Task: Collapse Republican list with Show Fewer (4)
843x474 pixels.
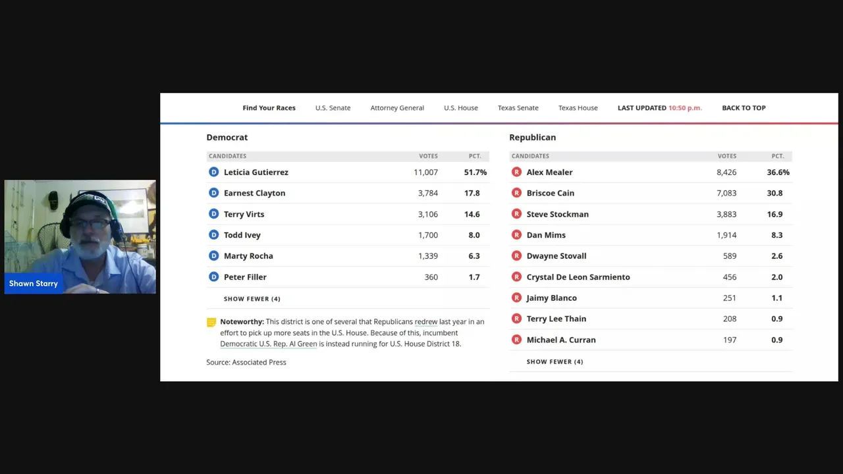Action: pos(555,361)
